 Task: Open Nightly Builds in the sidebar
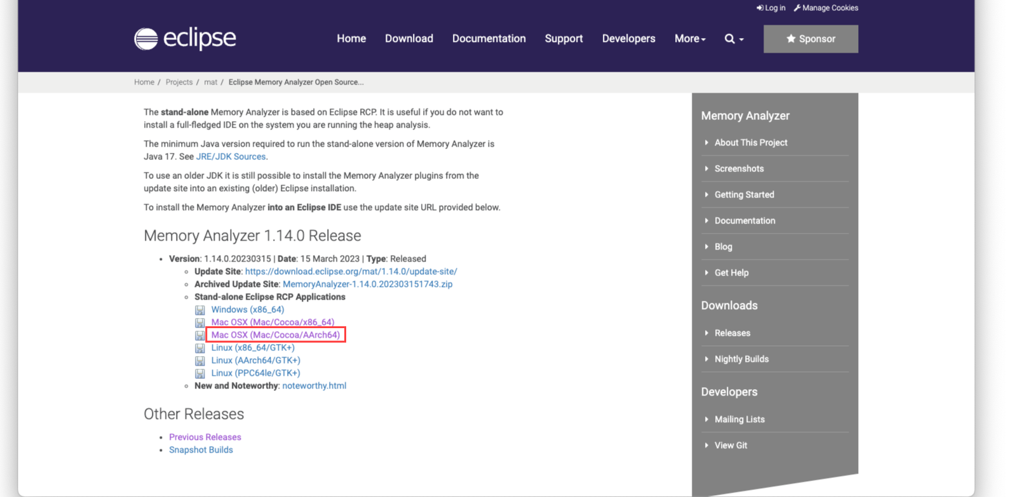pos(742,359)
